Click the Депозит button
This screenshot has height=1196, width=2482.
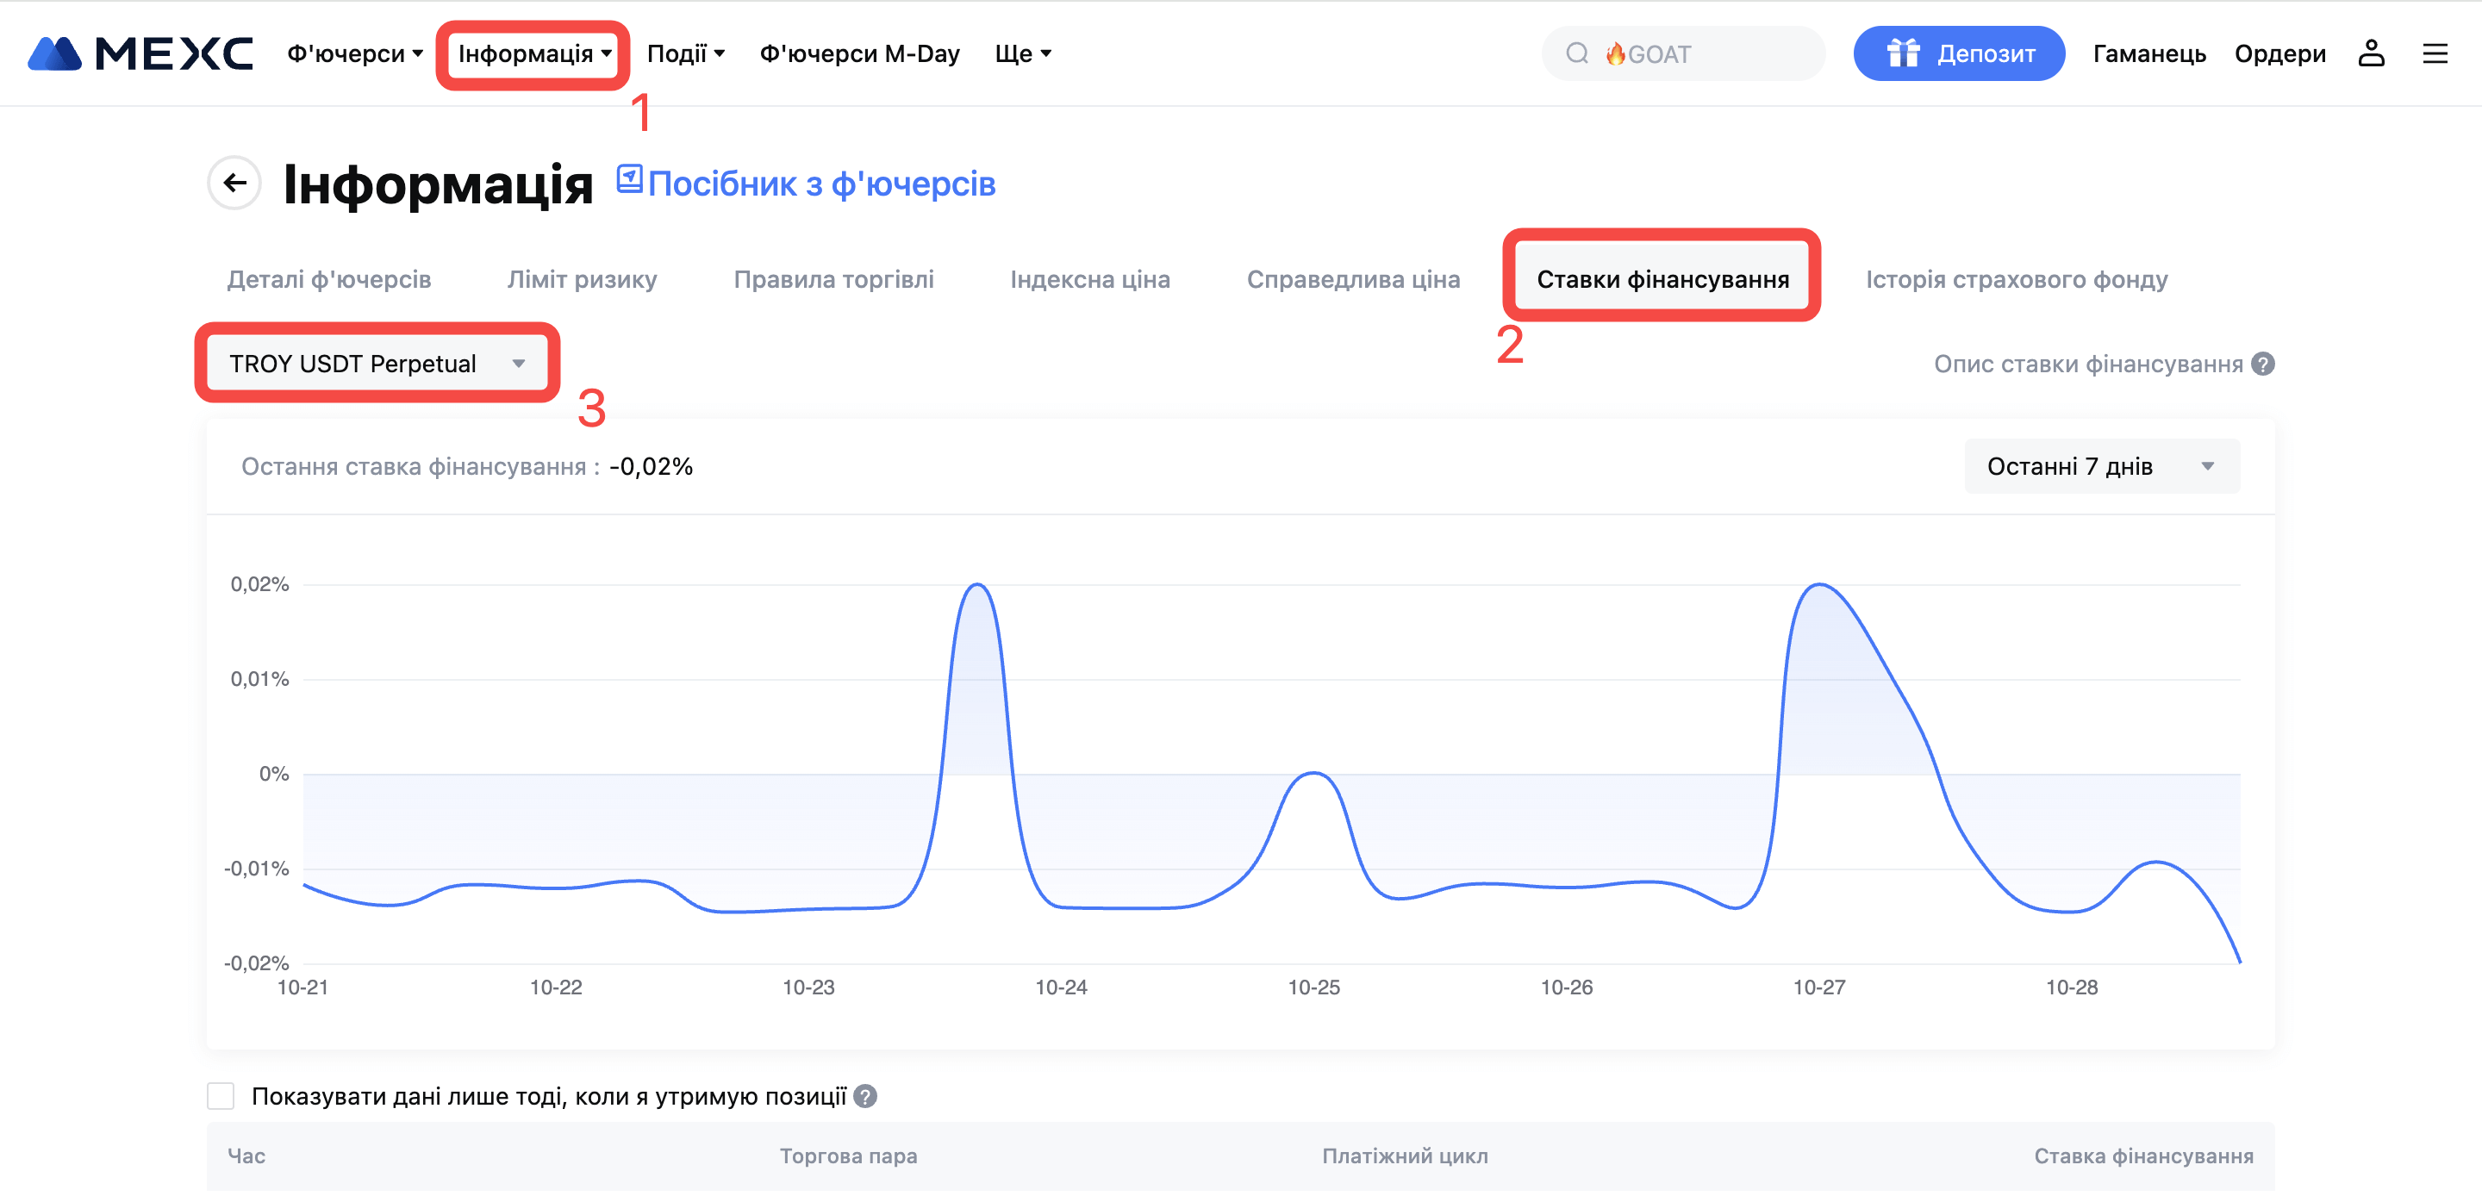coord(1959,54)
